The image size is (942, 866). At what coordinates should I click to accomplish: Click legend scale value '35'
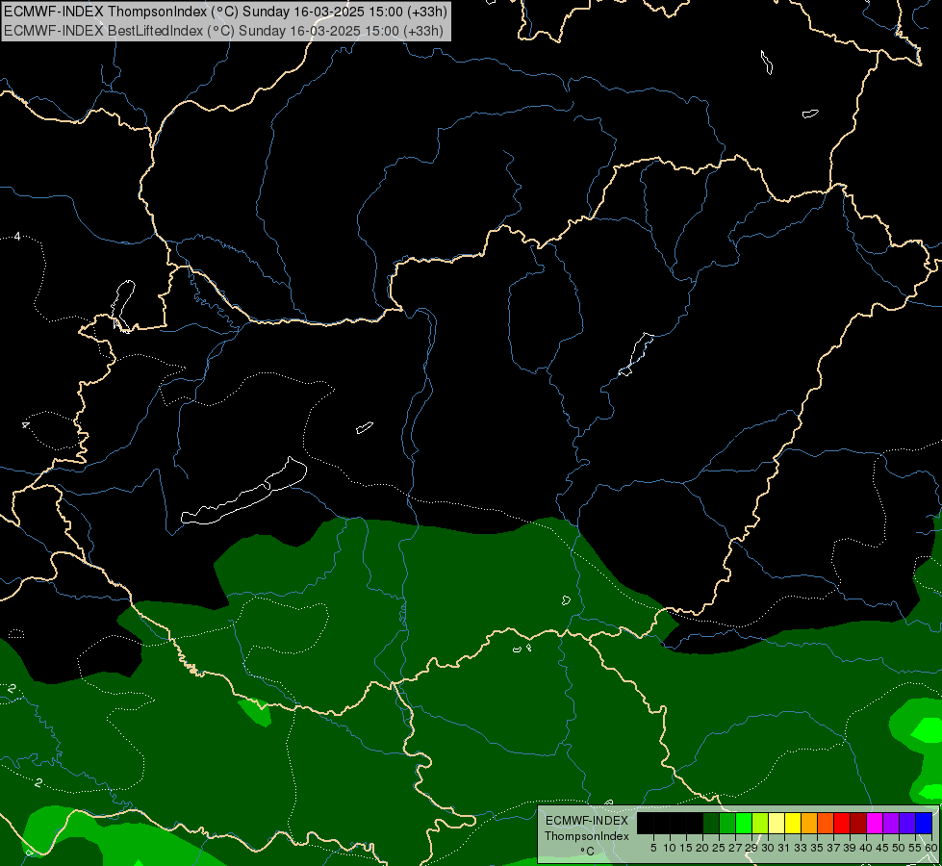pyautogui.click(x=817, y=848)
